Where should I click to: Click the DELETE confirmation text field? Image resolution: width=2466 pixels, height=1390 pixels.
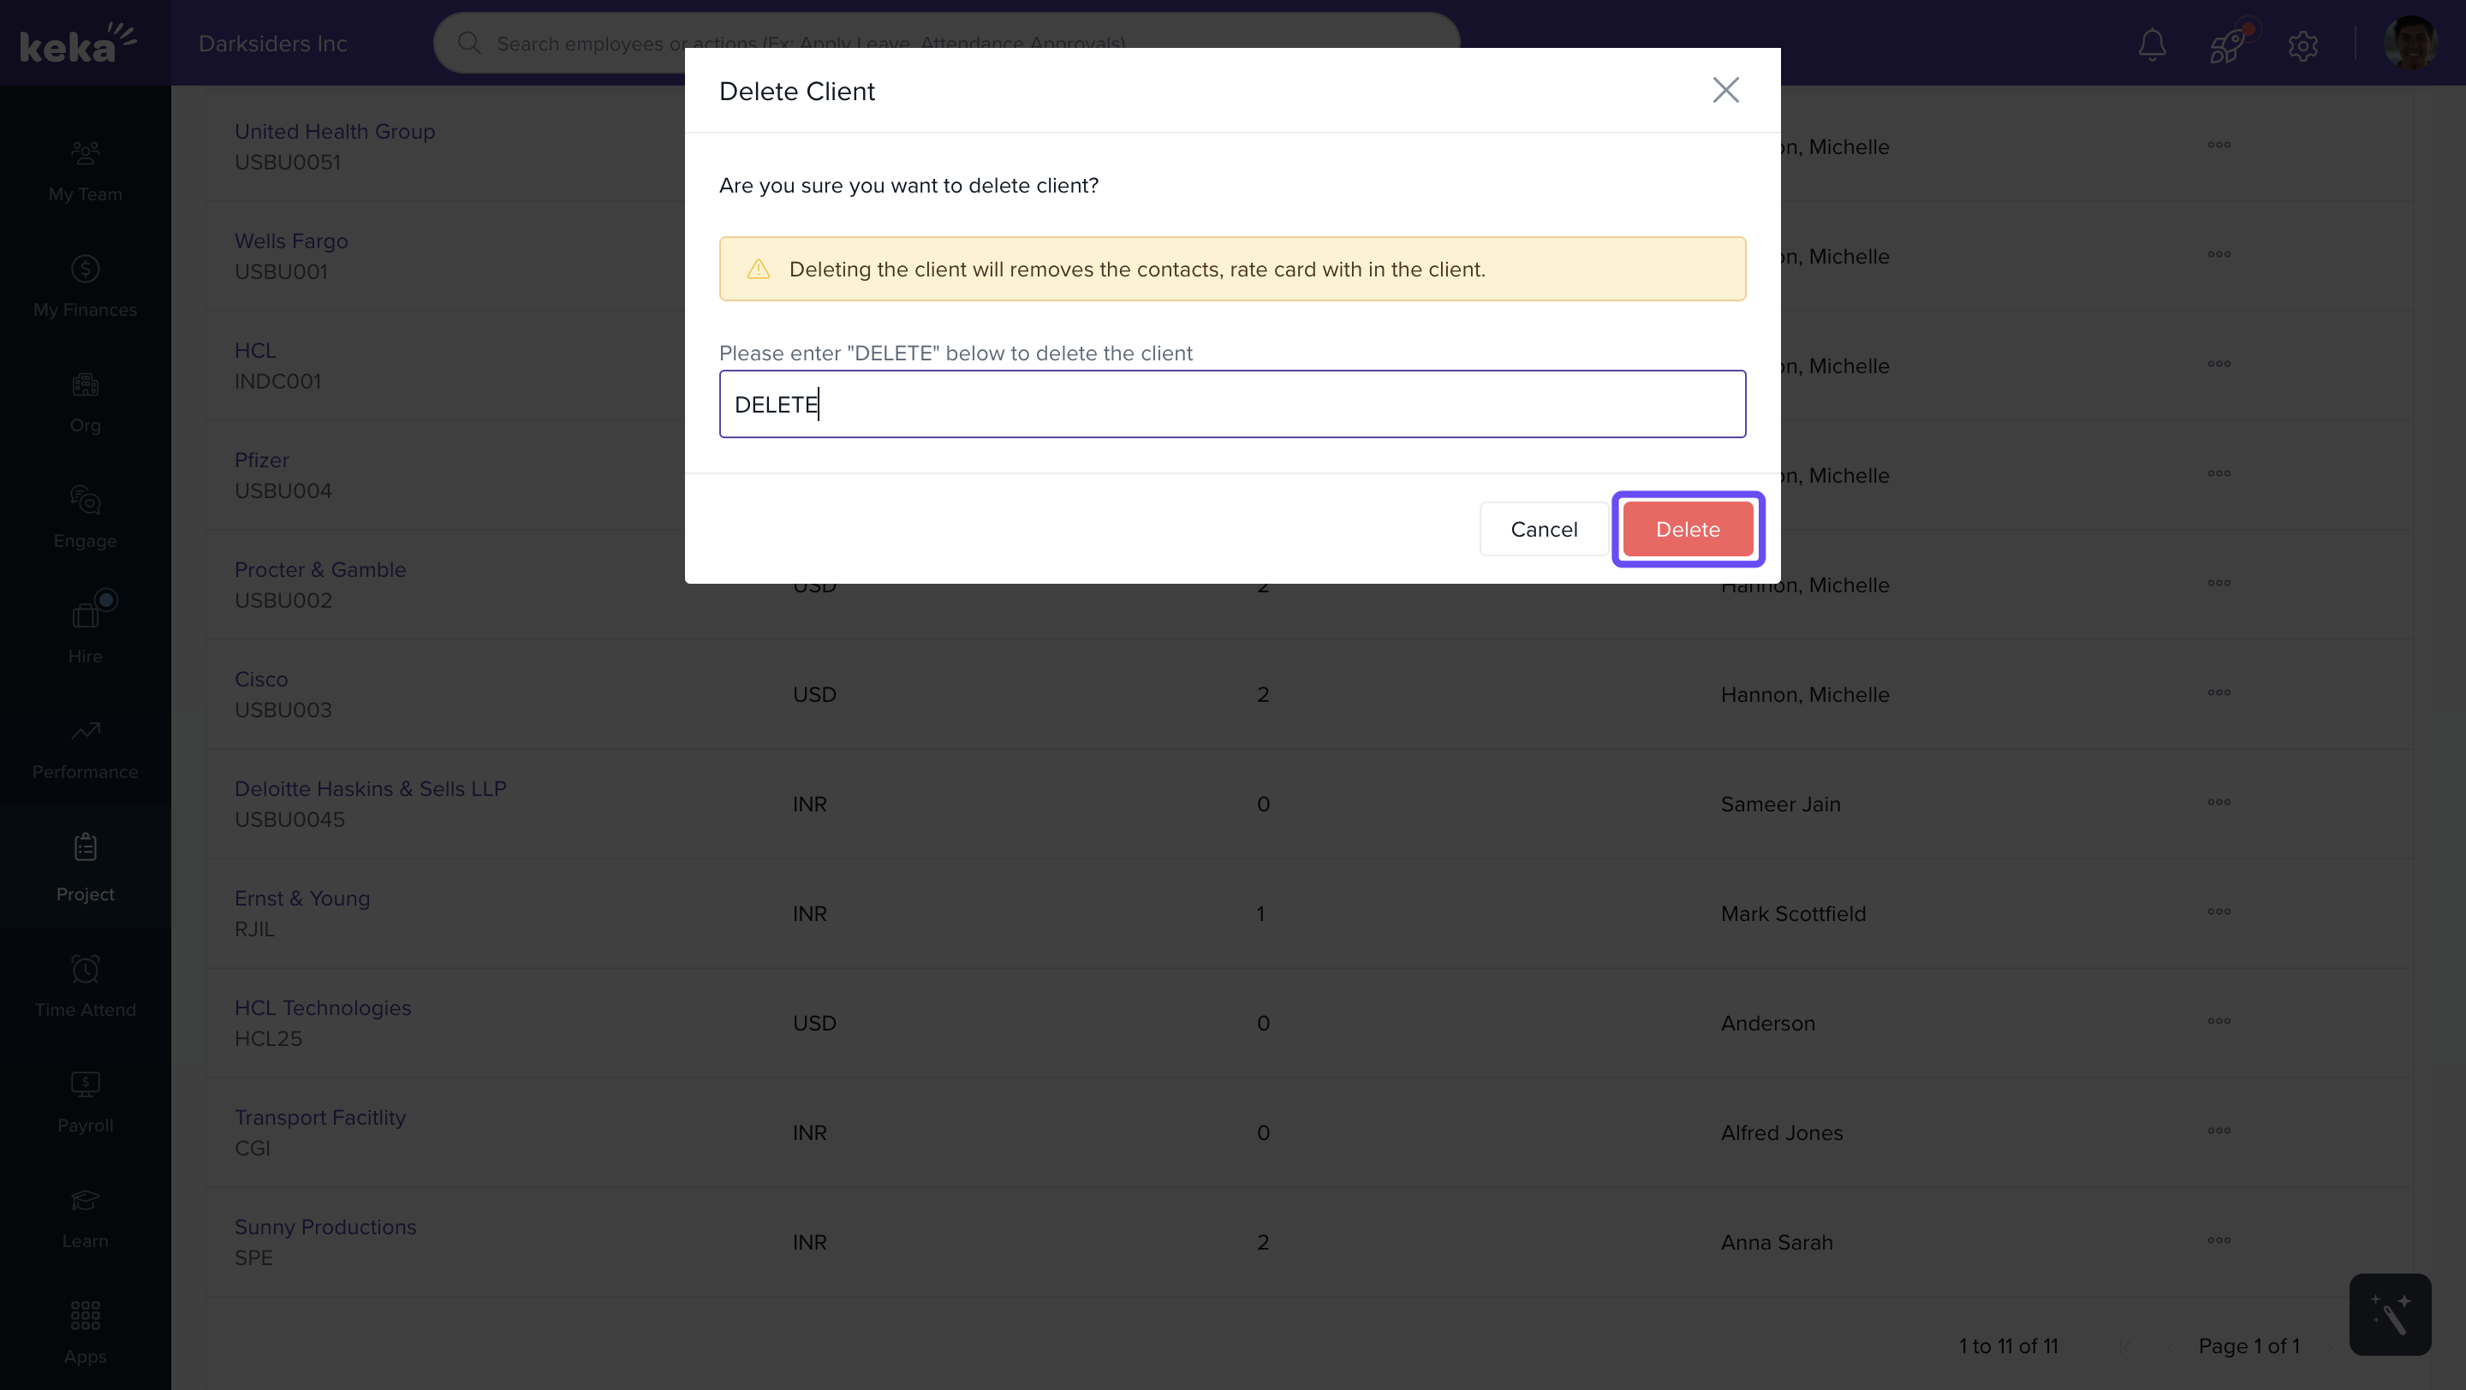(1232, 404)
